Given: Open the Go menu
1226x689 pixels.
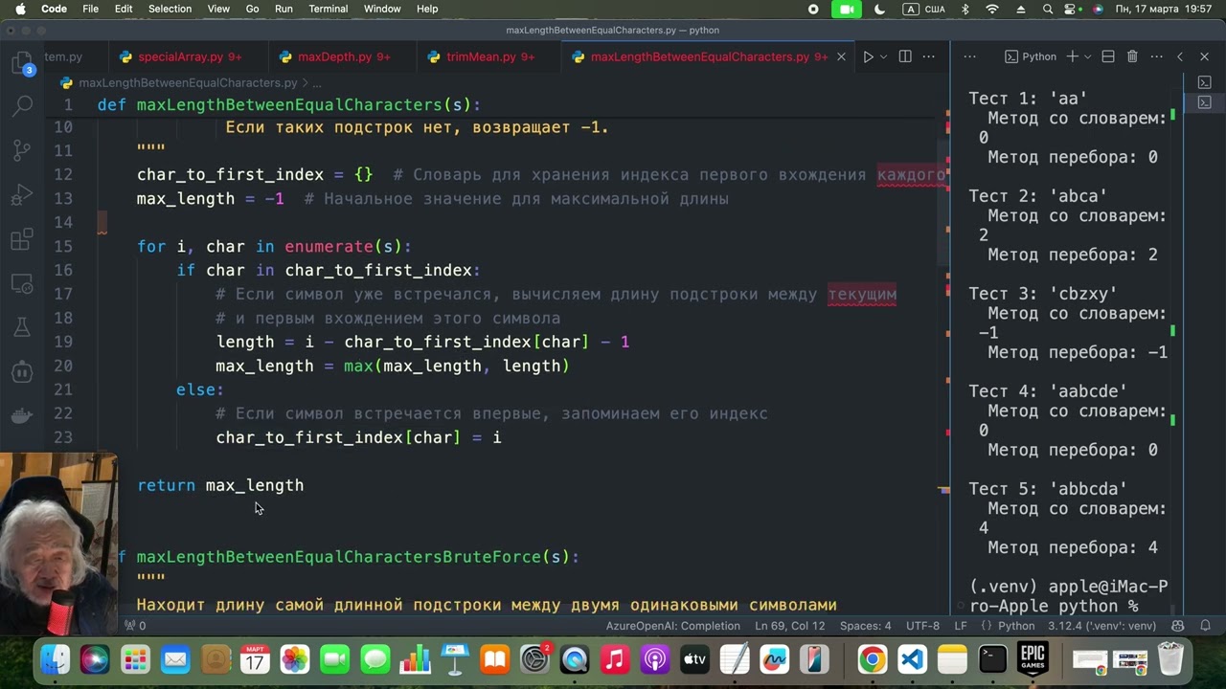Looking at the screenshot, I should [252, 9].
